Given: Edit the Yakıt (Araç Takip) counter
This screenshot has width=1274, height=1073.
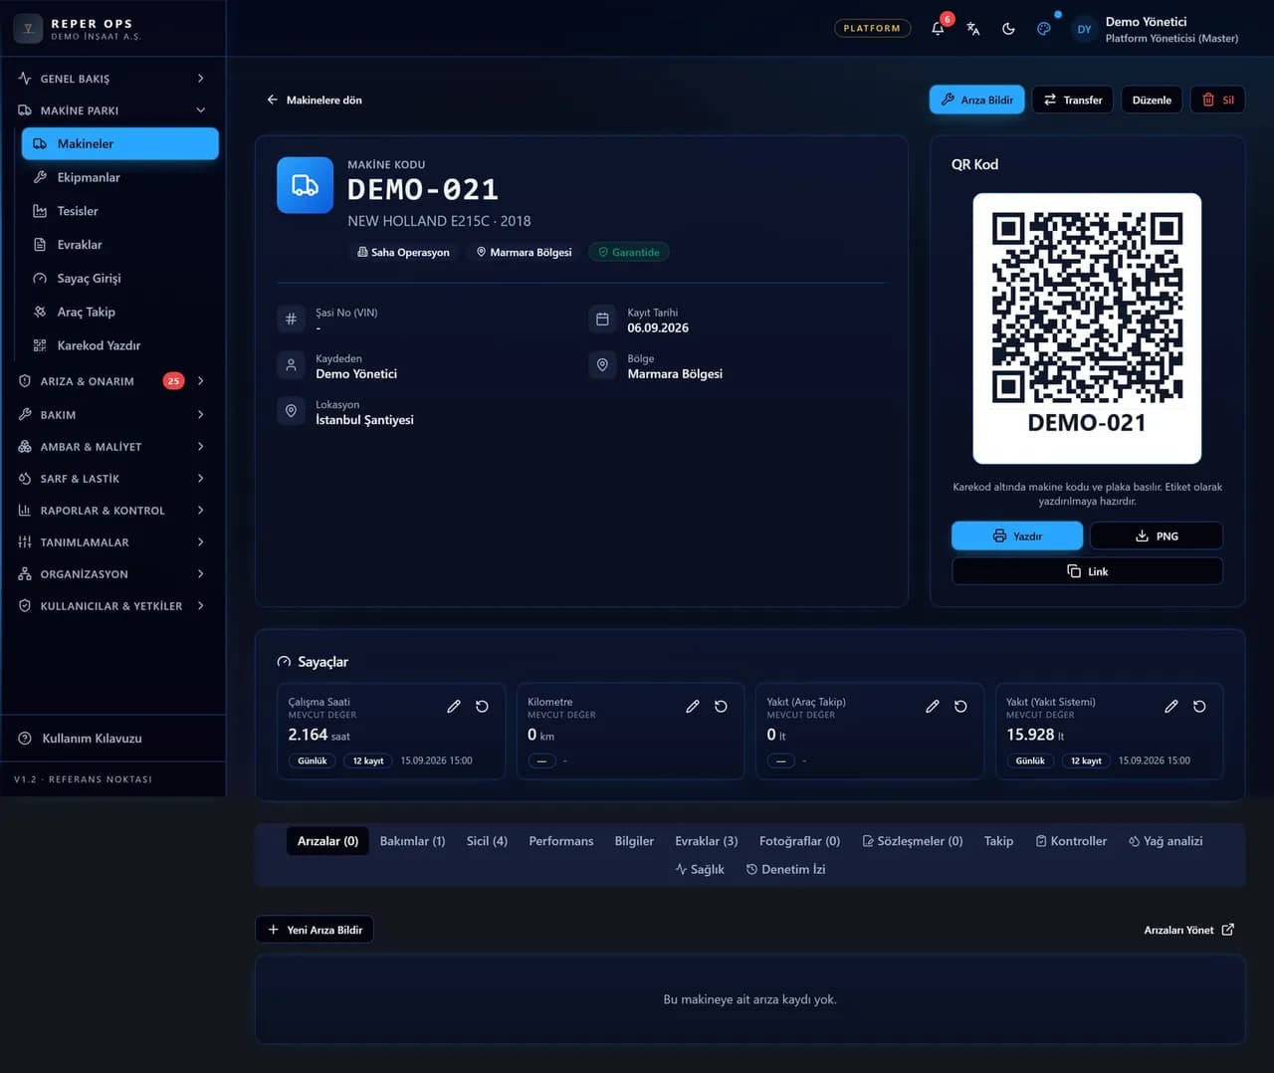Looking at the screenshot, I should (x=933, y=706).
